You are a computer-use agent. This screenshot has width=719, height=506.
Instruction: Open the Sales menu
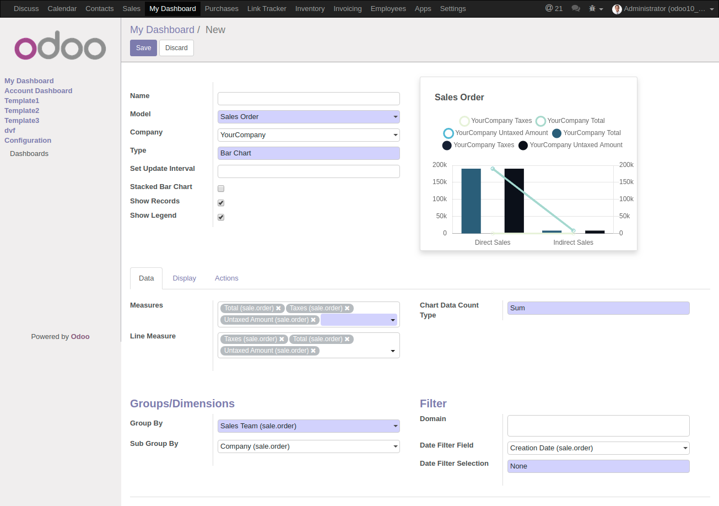[x=132, y=8]
